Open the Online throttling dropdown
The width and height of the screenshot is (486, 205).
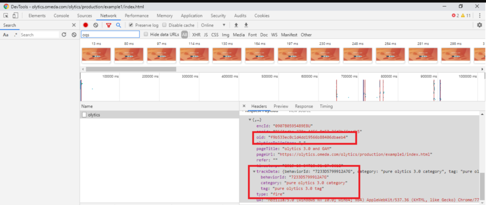213,25
